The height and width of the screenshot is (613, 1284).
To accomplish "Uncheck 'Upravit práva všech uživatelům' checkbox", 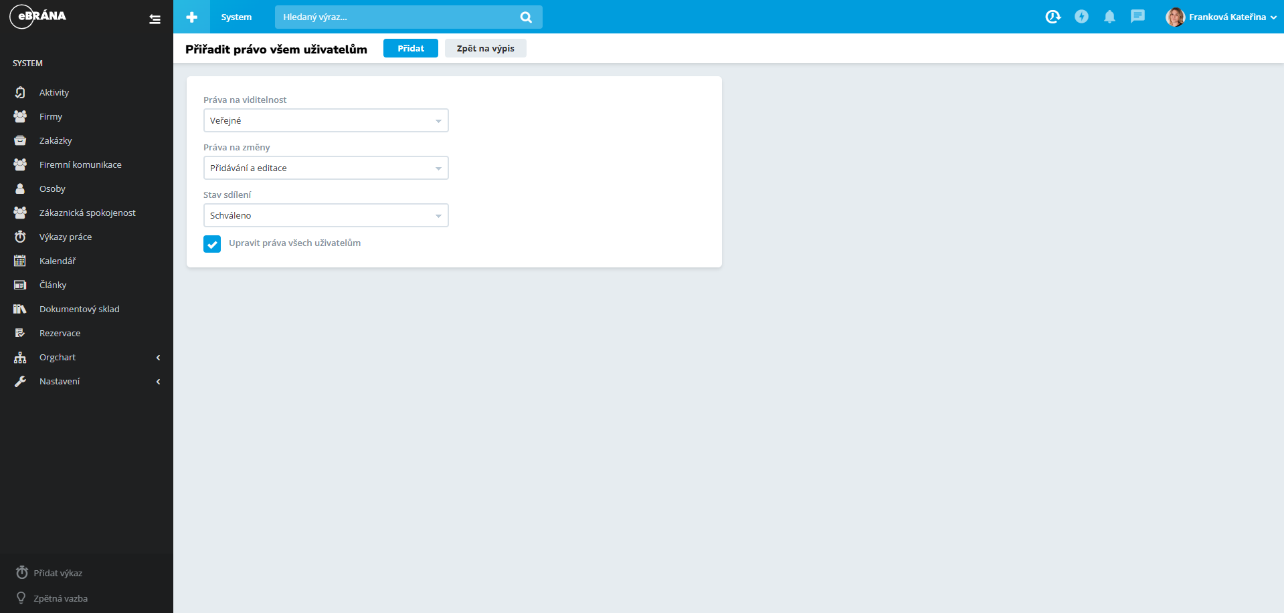I will 212,244.
